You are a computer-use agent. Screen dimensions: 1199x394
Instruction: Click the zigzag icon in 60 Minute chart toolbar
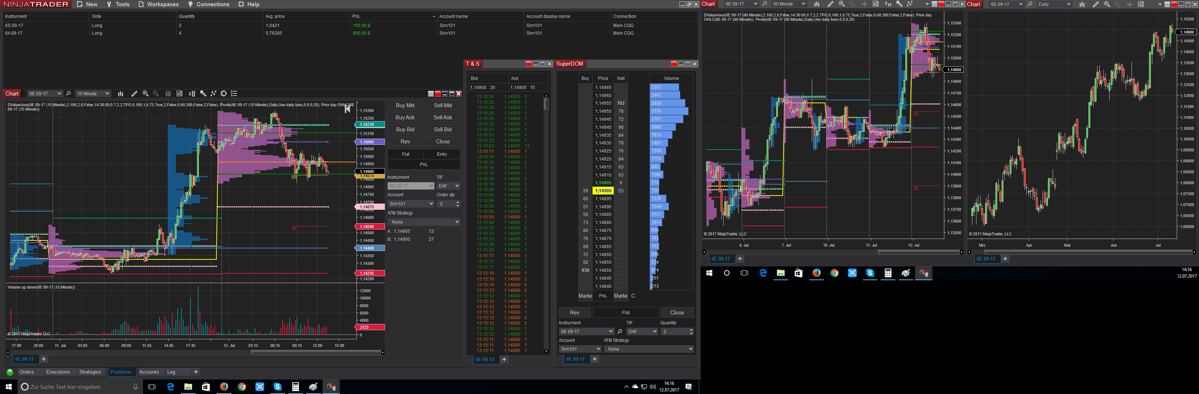click(910, 4)
